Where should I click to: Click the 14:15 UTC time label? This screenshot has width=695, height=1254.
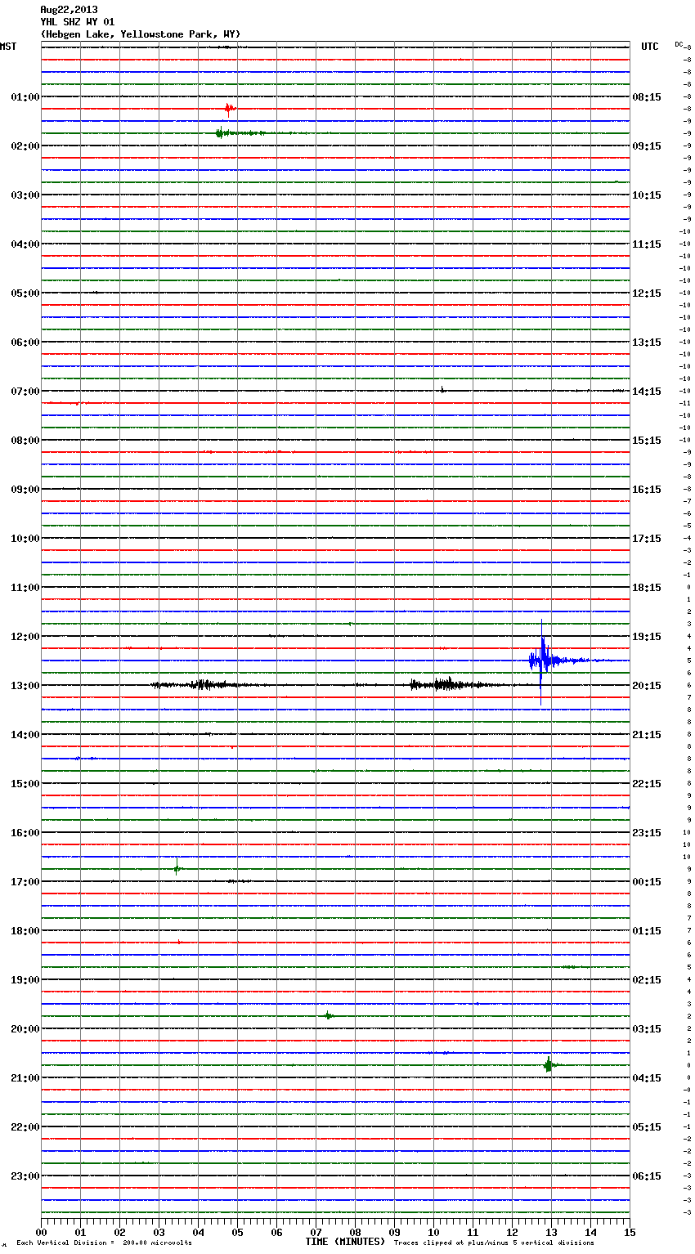[x=647, y=392]
